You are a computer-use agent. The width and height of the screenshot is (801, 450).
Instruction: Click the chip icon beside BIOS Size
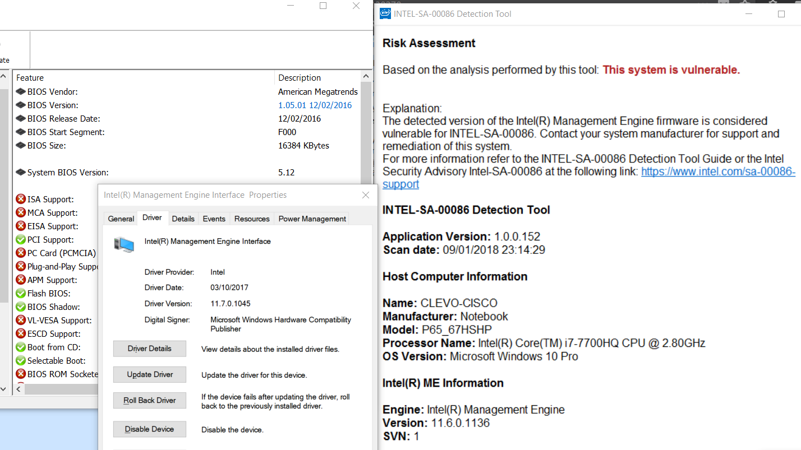tap(21, 146)
